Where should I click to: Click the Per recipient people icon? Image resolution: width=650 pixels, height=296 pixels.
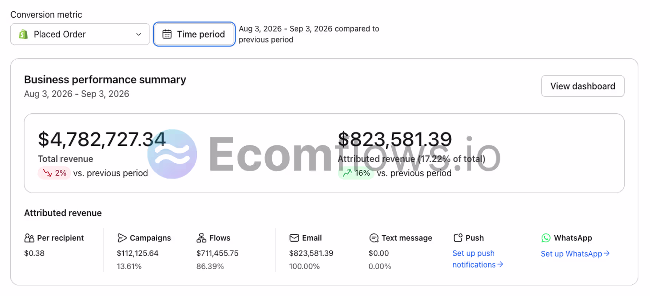click(29, 238)
